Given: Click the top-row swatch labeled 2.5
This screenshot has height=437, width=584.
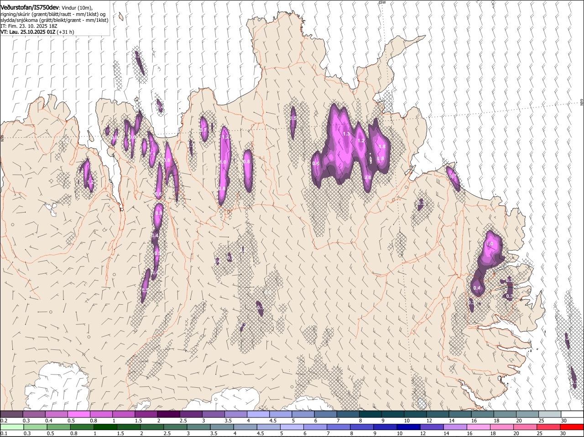Looking at the screenshot, I should (x=191, y=414).
